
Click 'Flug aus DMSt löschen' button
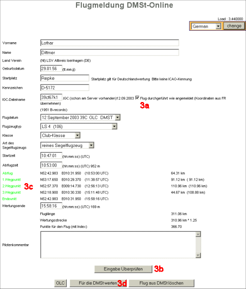pyautogui.click(x=161, y=283)
